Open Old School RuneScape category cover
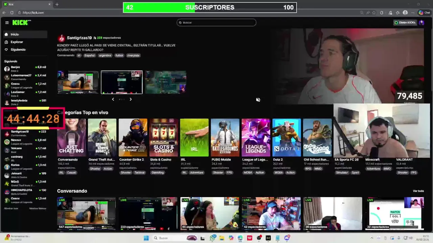This screenshot has height=243, width=433. [317, 137]
